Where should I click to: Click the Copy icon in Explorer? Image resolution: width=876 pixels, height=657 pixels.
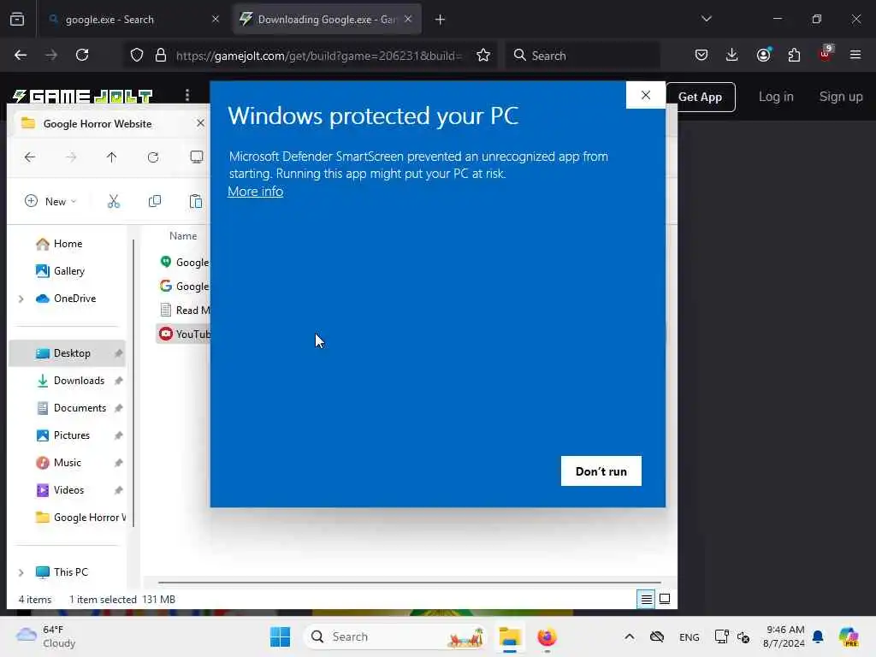155,201
